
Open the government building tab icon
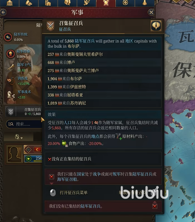[9, 3]
